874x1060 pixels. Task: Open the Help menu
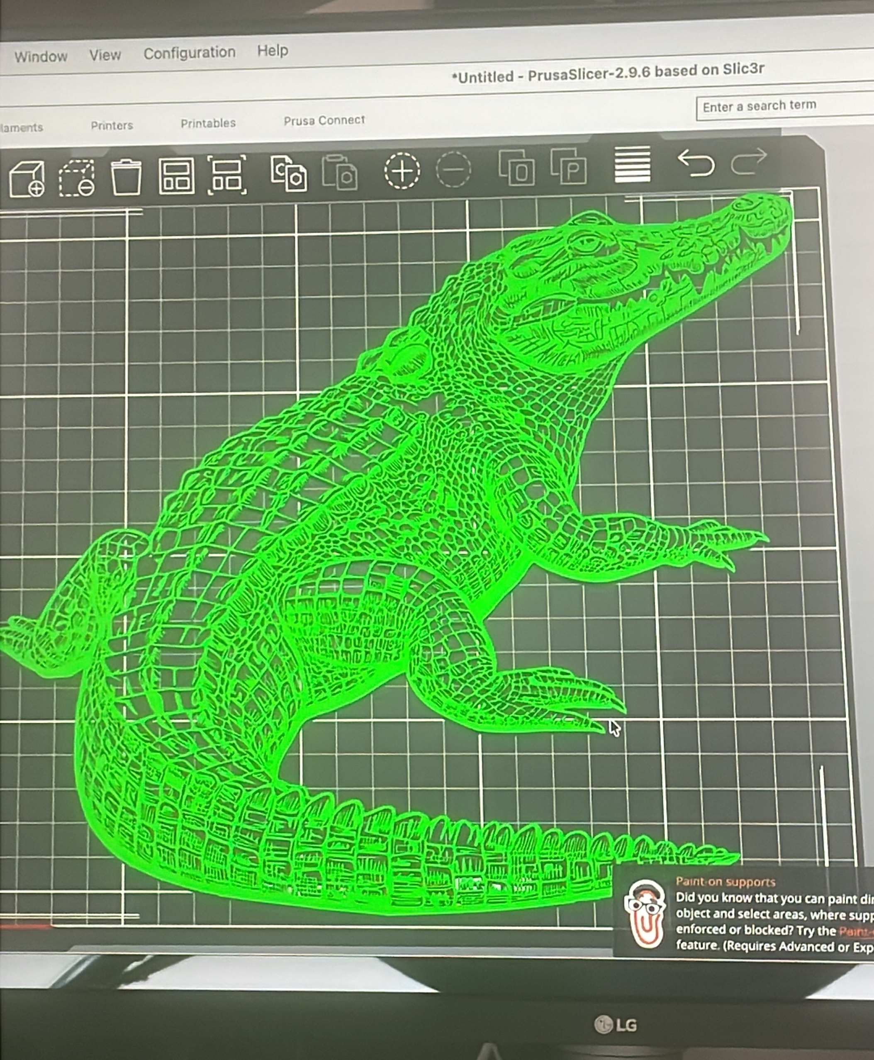click(273, 50)
